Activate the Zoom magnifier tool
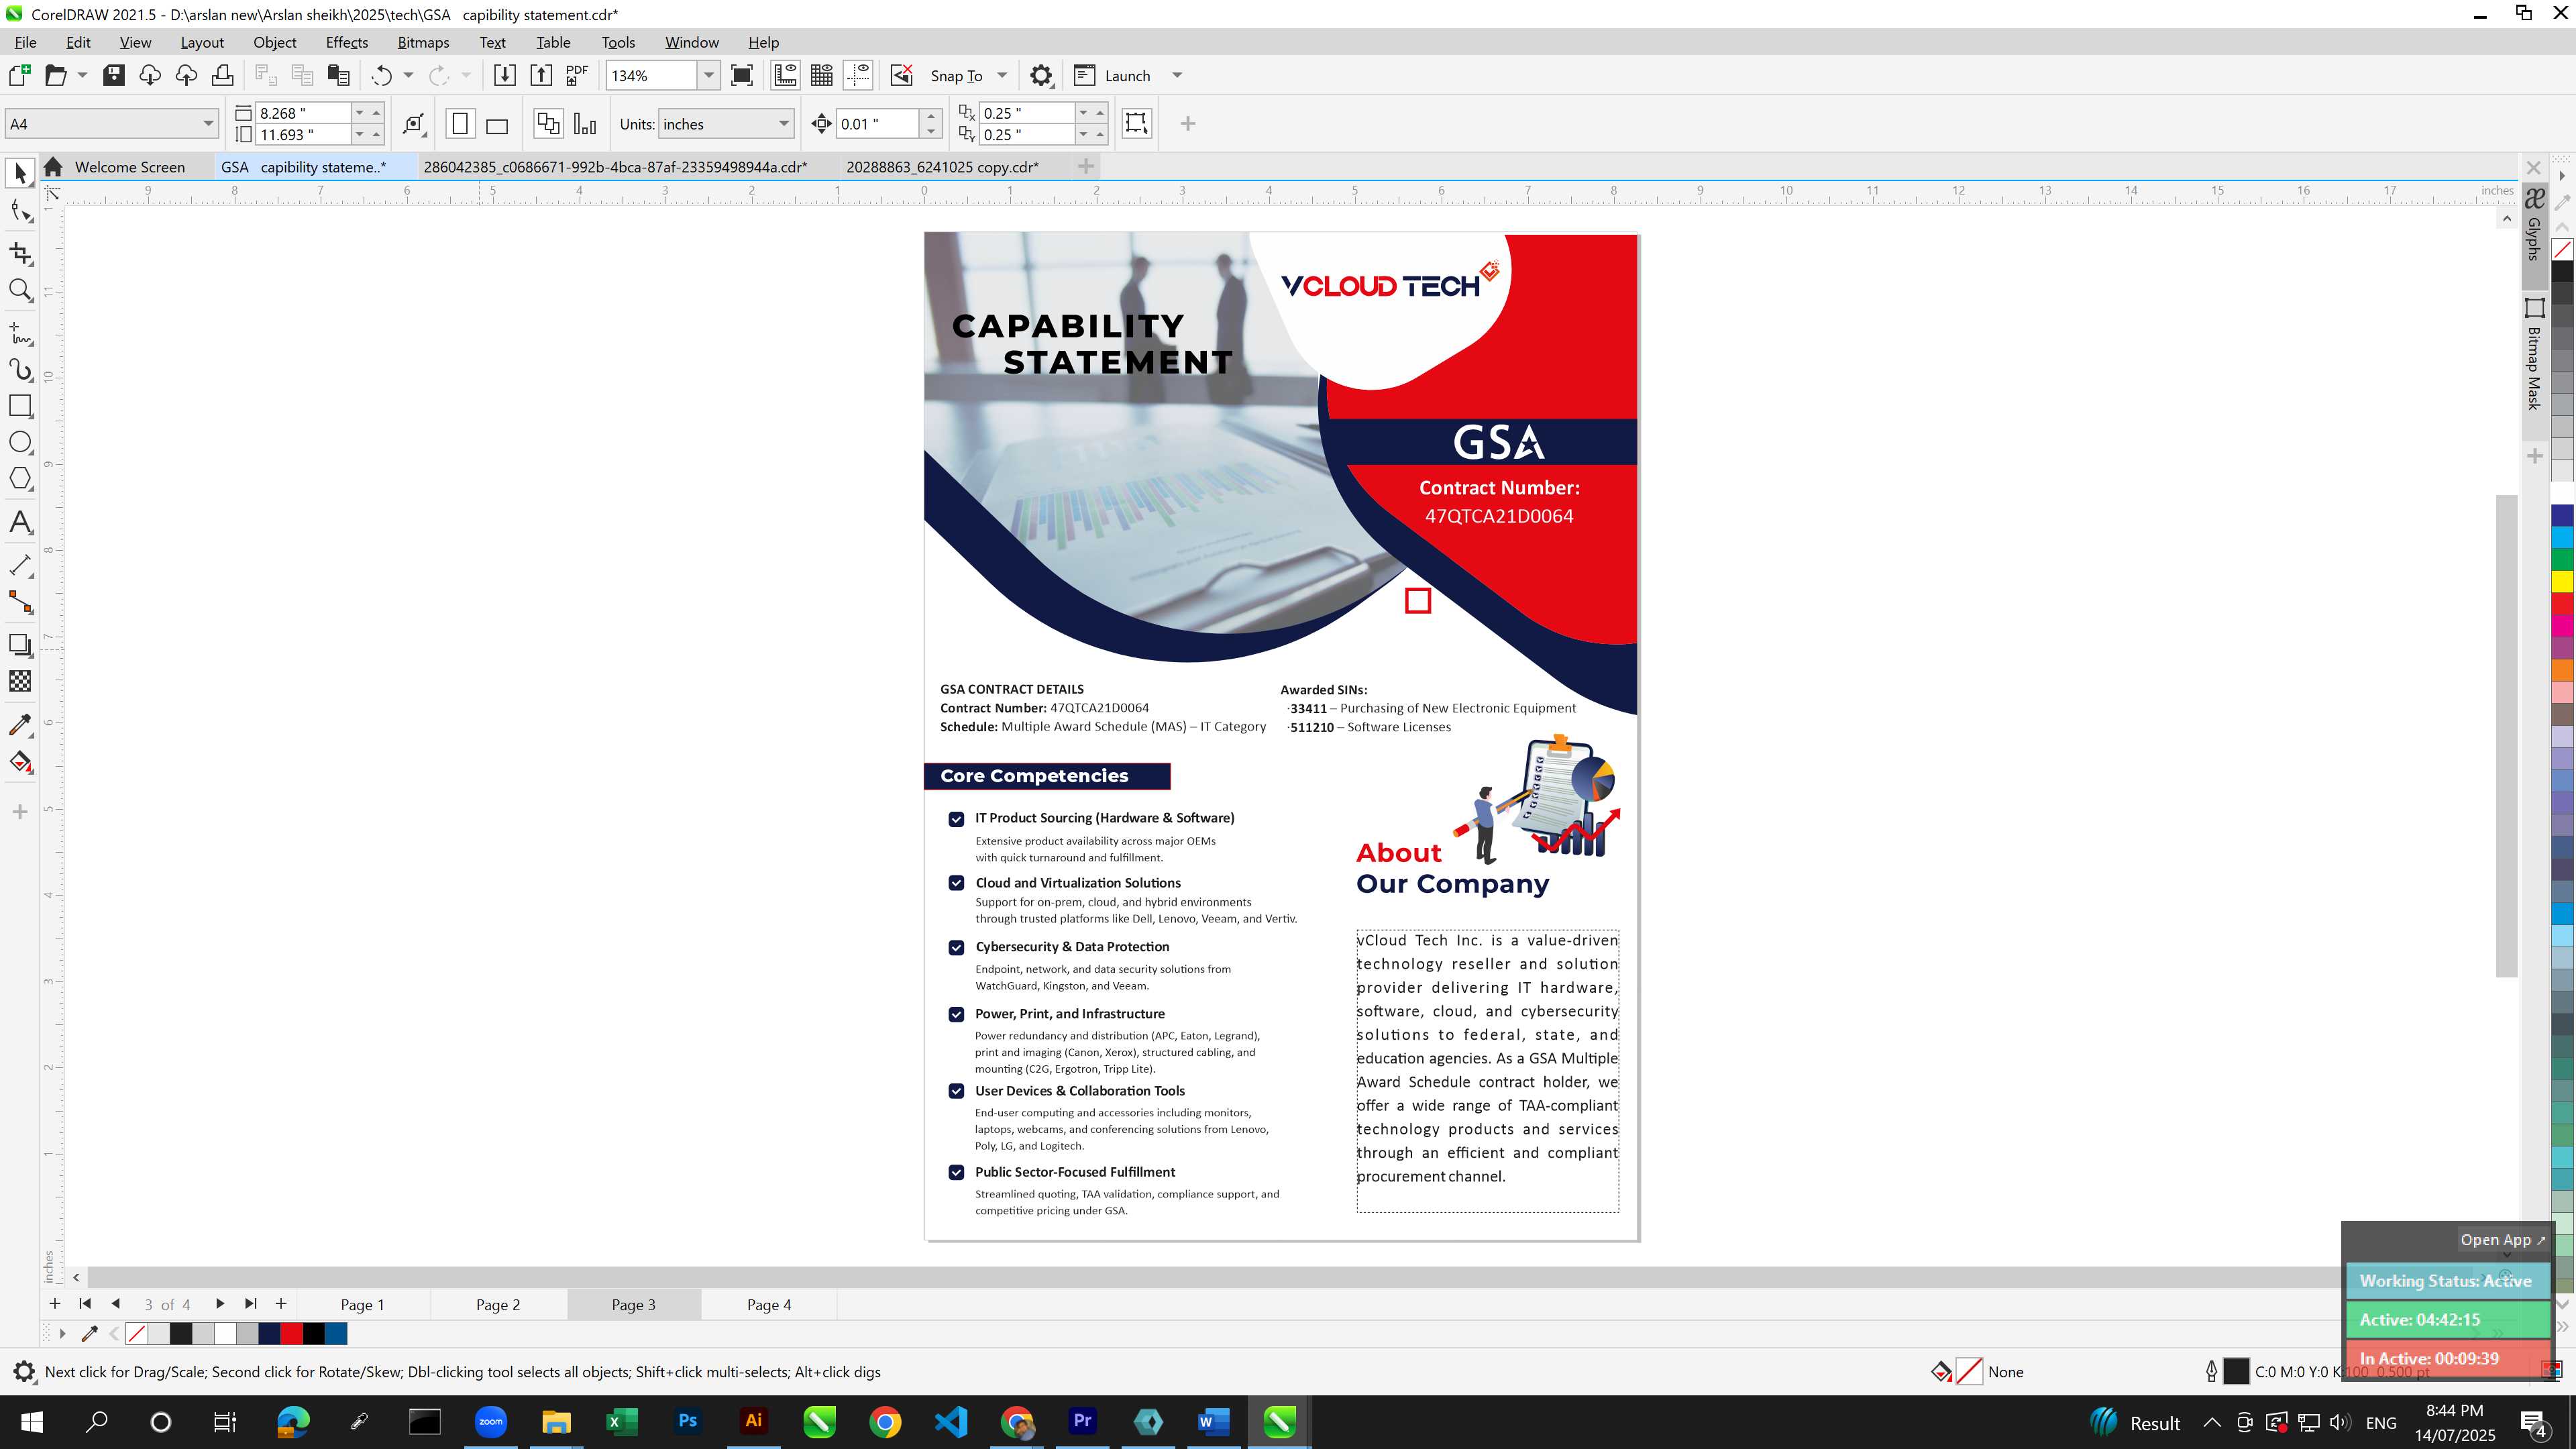Viewport: 2576px width, 1449px height. click(x=20, y=290)
